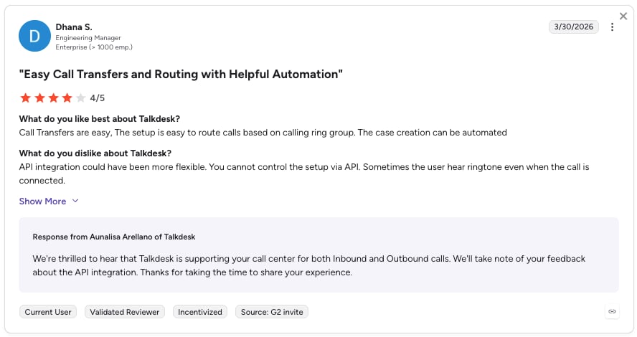This screenshot has width=637, height=337.
Task: Select the Current User tag
Action: [x=48, y=312]
